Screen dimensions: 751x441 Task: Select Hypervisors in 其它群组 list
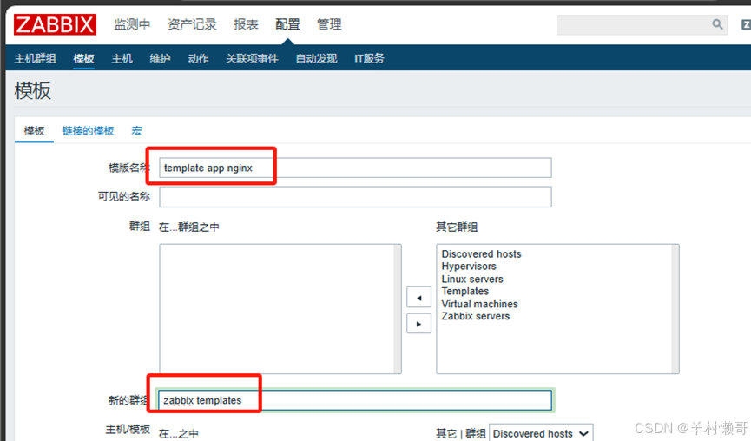pyautogui.click(x=469, y=267)
